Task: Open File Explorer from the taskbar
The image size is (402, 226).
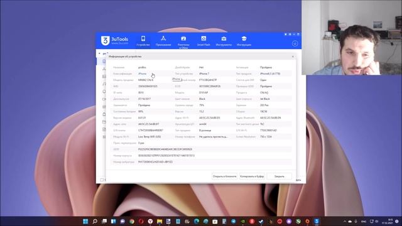Action: [x=160, y=221]
